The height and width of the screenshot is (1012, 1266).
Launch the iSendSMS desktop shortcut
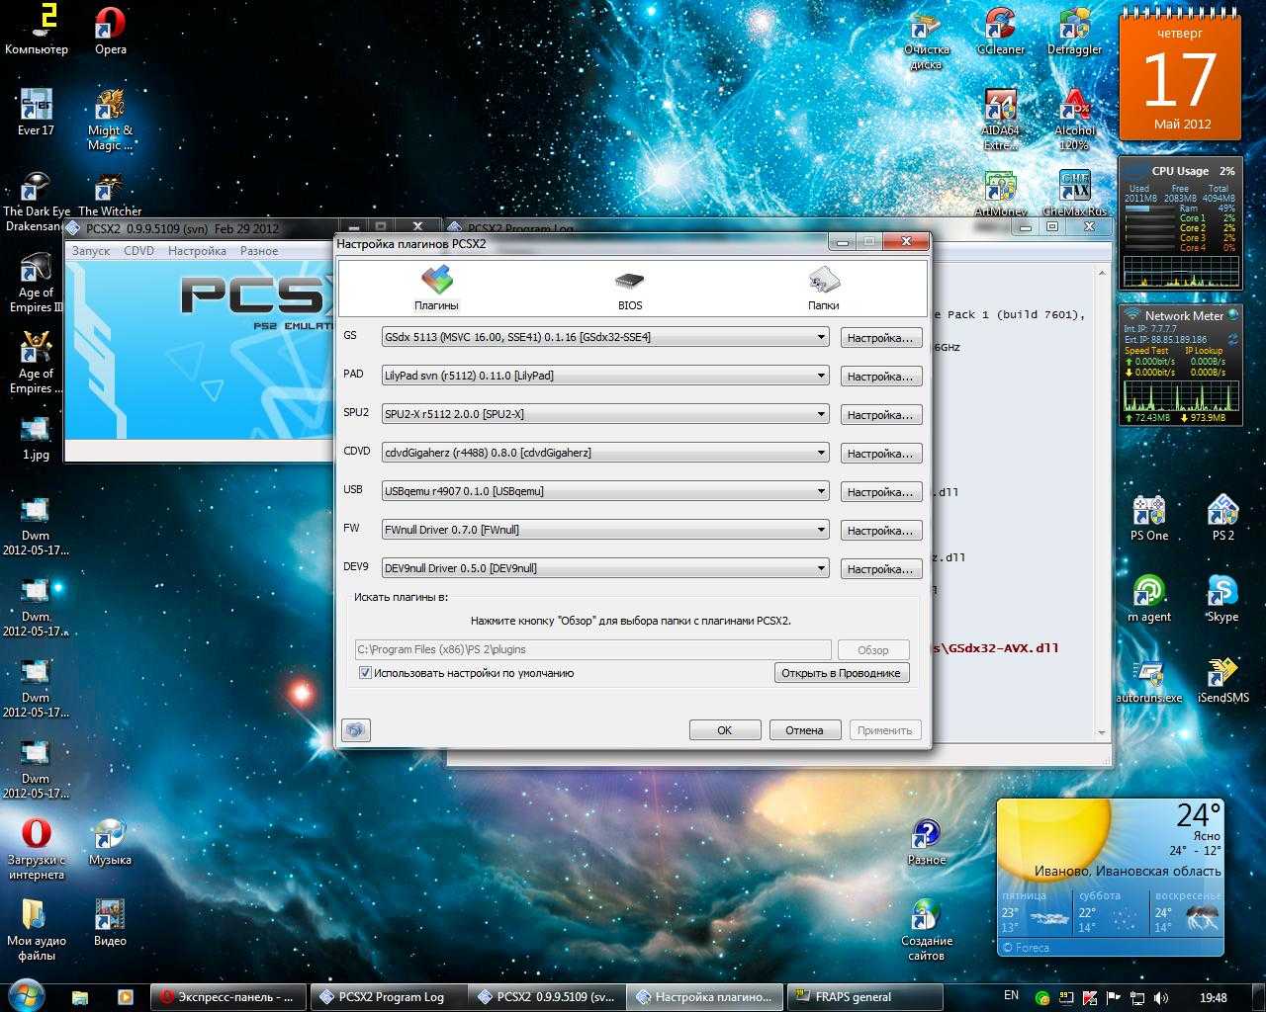[1222, 680]
